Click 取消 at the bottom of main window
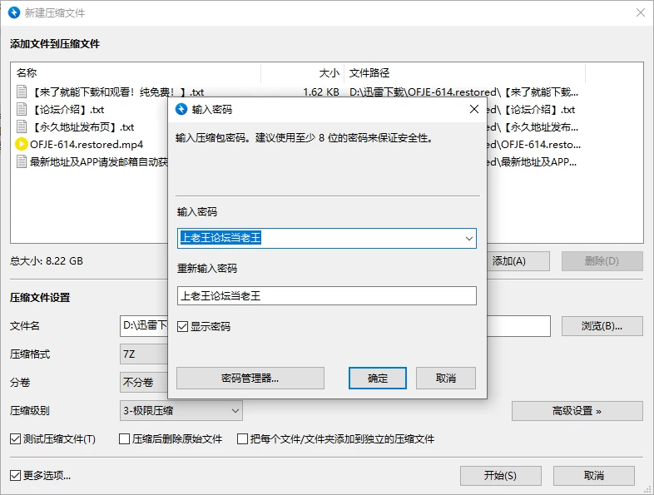654x495 pixels. pos(594,475)
